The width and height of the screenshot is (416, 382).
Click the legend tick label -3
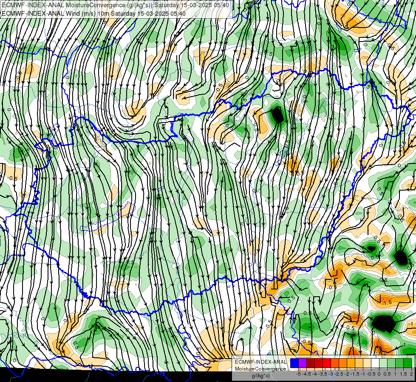click(x=331, y=374)
